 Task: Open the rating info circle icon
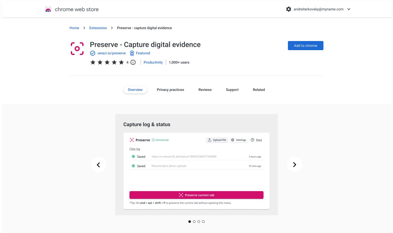[133, 62]
